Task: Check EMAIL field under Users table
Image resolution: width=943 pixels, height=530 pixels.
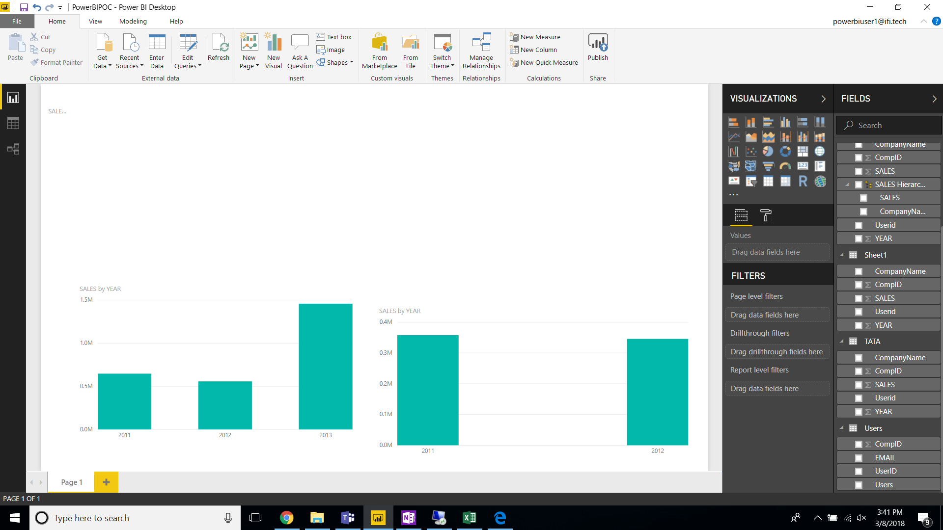Action: point(859,458)
